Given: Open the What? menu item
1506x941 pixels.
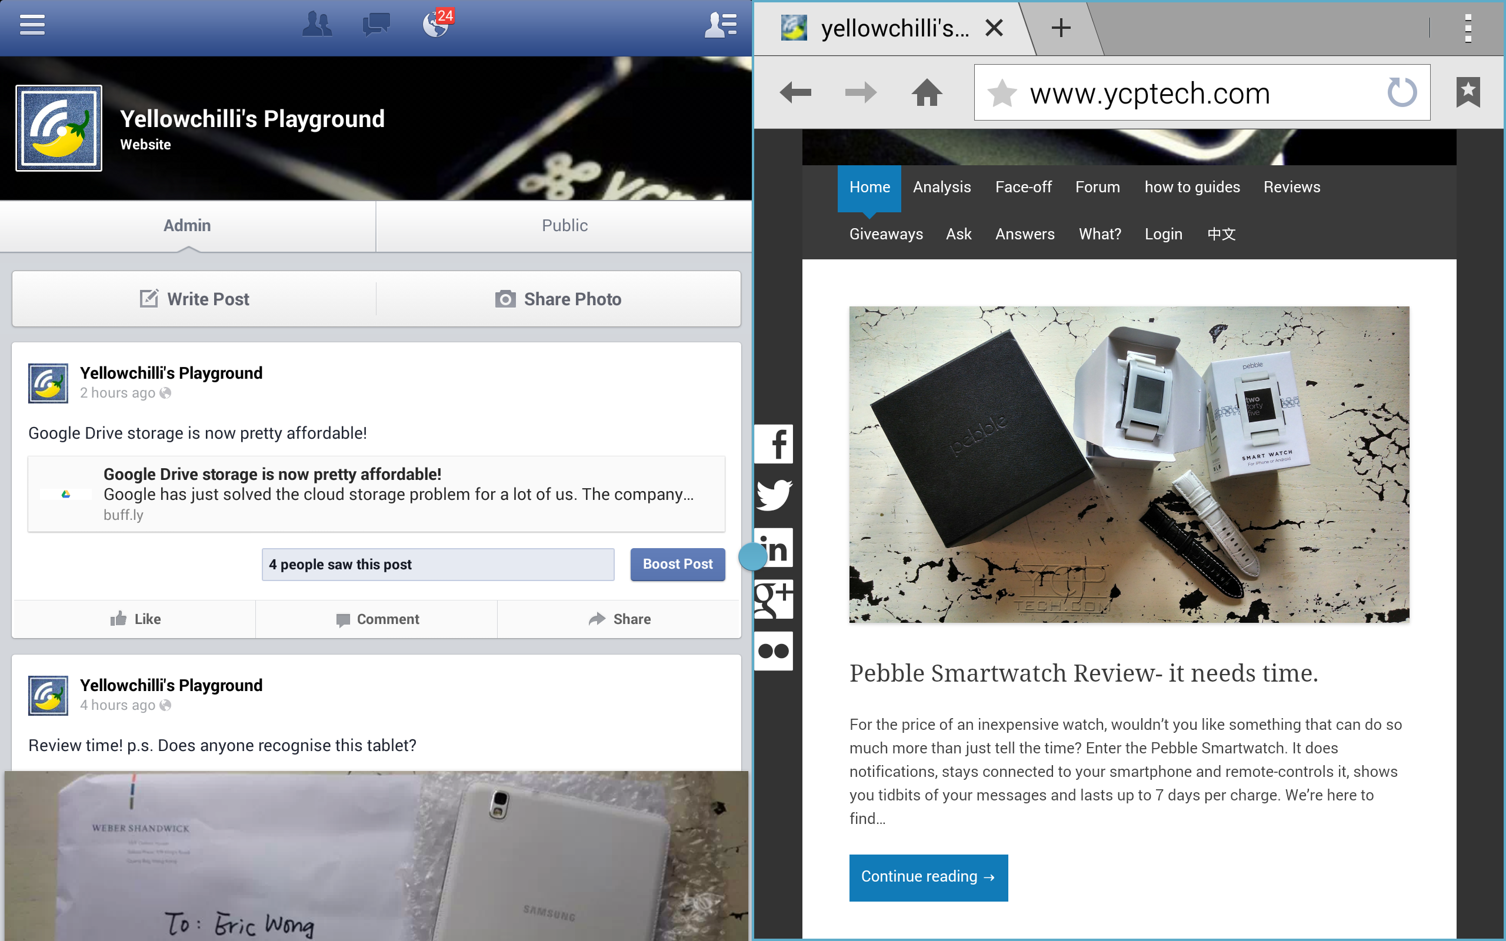Looking at the screenshot, I should tap(1099, 234).
